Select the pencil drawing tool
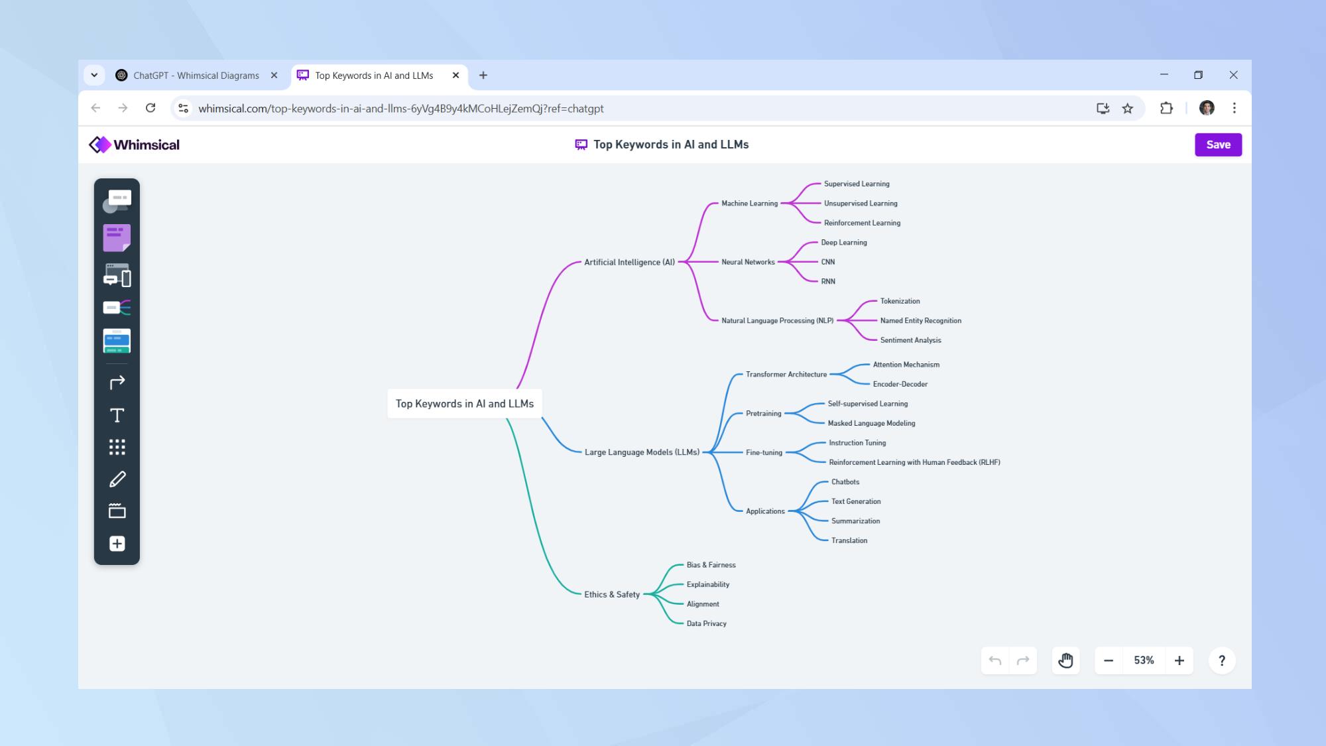The height and width of the screenshot is (746, 1326). tap(117, 479)
